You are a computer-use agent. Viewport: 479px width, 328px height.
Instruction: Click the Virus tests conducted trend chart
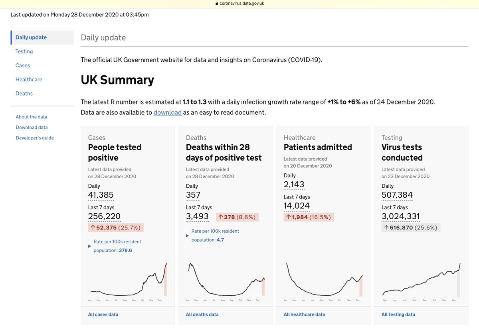[x=421, y=281]
